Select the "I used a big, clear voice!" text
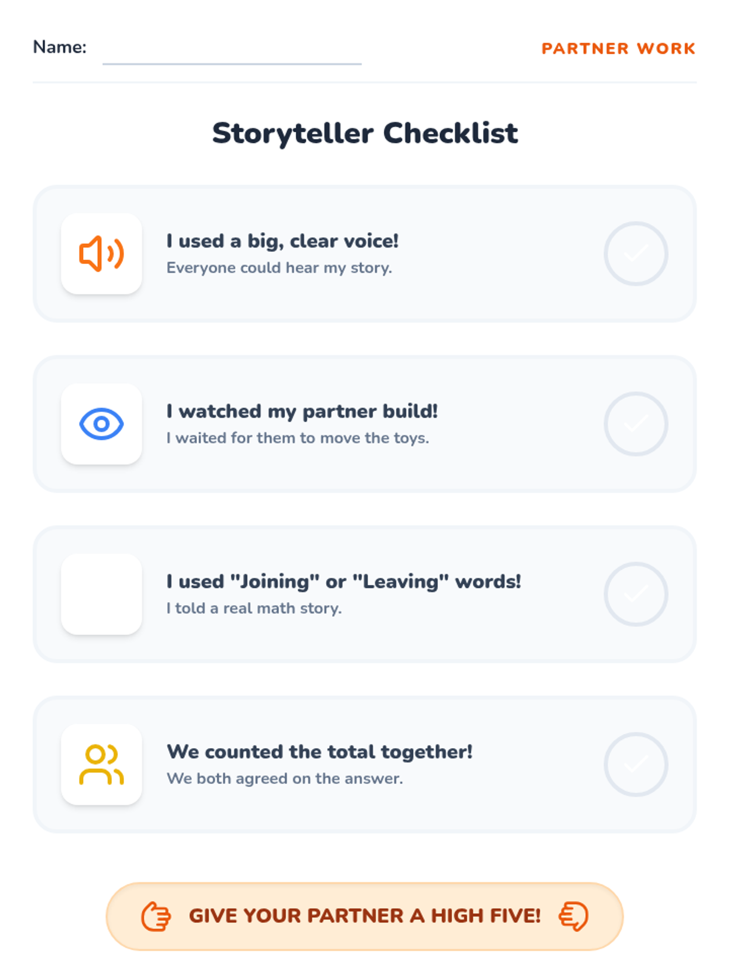Viewport: 729px width, 973px height. pos(282,241)
